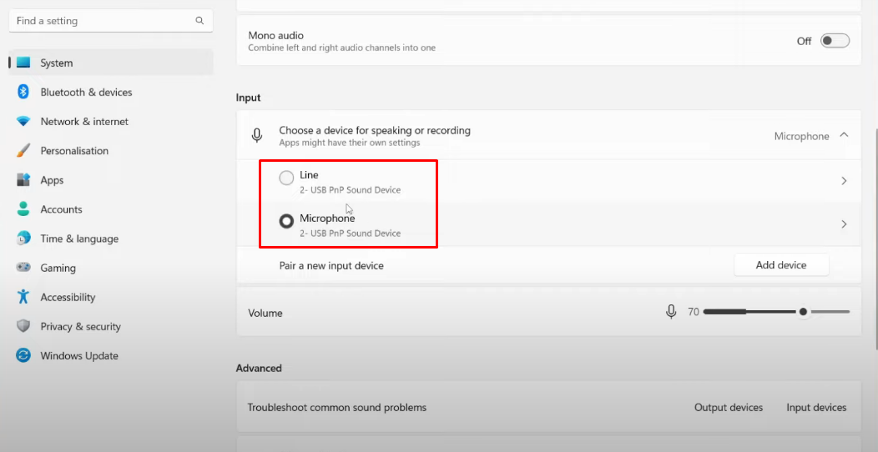
Task: Select the Microphone input radio button
Action: pyautogui.click(x=286, y=221)
